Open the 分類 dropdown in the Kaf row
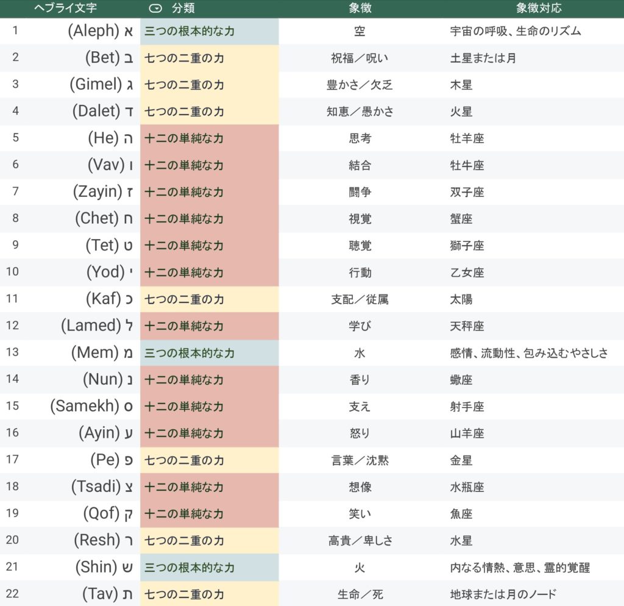Screen dimensions: 624x606 coord(209,299)
